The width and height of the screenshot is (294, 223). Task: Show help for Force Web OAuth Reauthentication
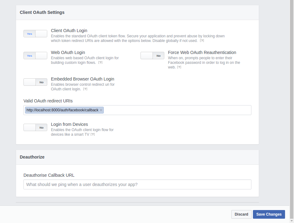(179, 67)
